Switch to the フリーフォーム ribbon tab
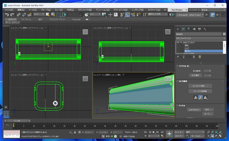 [26, 19]
